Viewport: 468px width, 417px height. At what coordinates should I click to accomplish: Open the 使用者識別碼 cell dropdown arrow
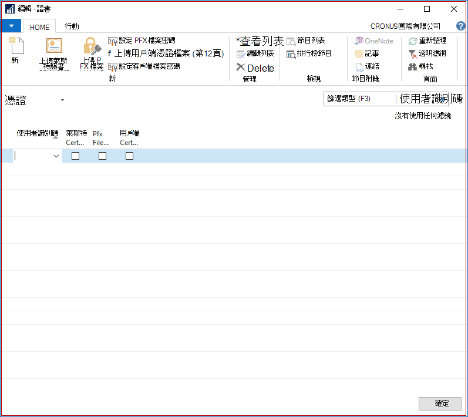coord(56,156)
